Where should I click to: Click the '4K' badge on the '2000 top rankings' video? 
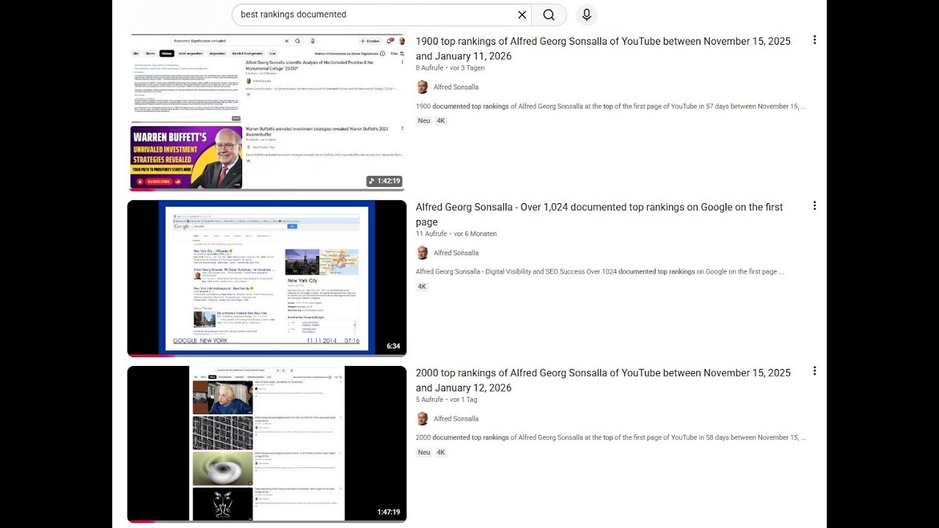441,452
